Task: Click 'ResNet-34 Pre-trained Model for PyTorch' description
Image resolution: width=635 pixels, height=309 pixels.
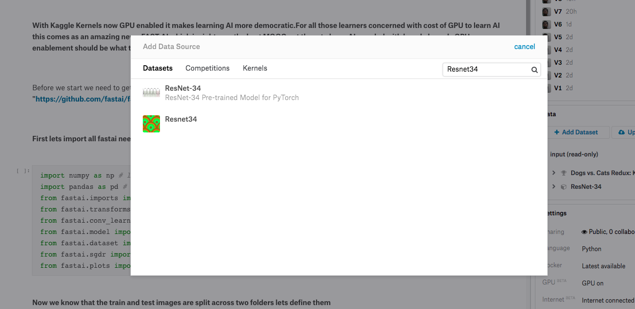Action: point(232,98)
